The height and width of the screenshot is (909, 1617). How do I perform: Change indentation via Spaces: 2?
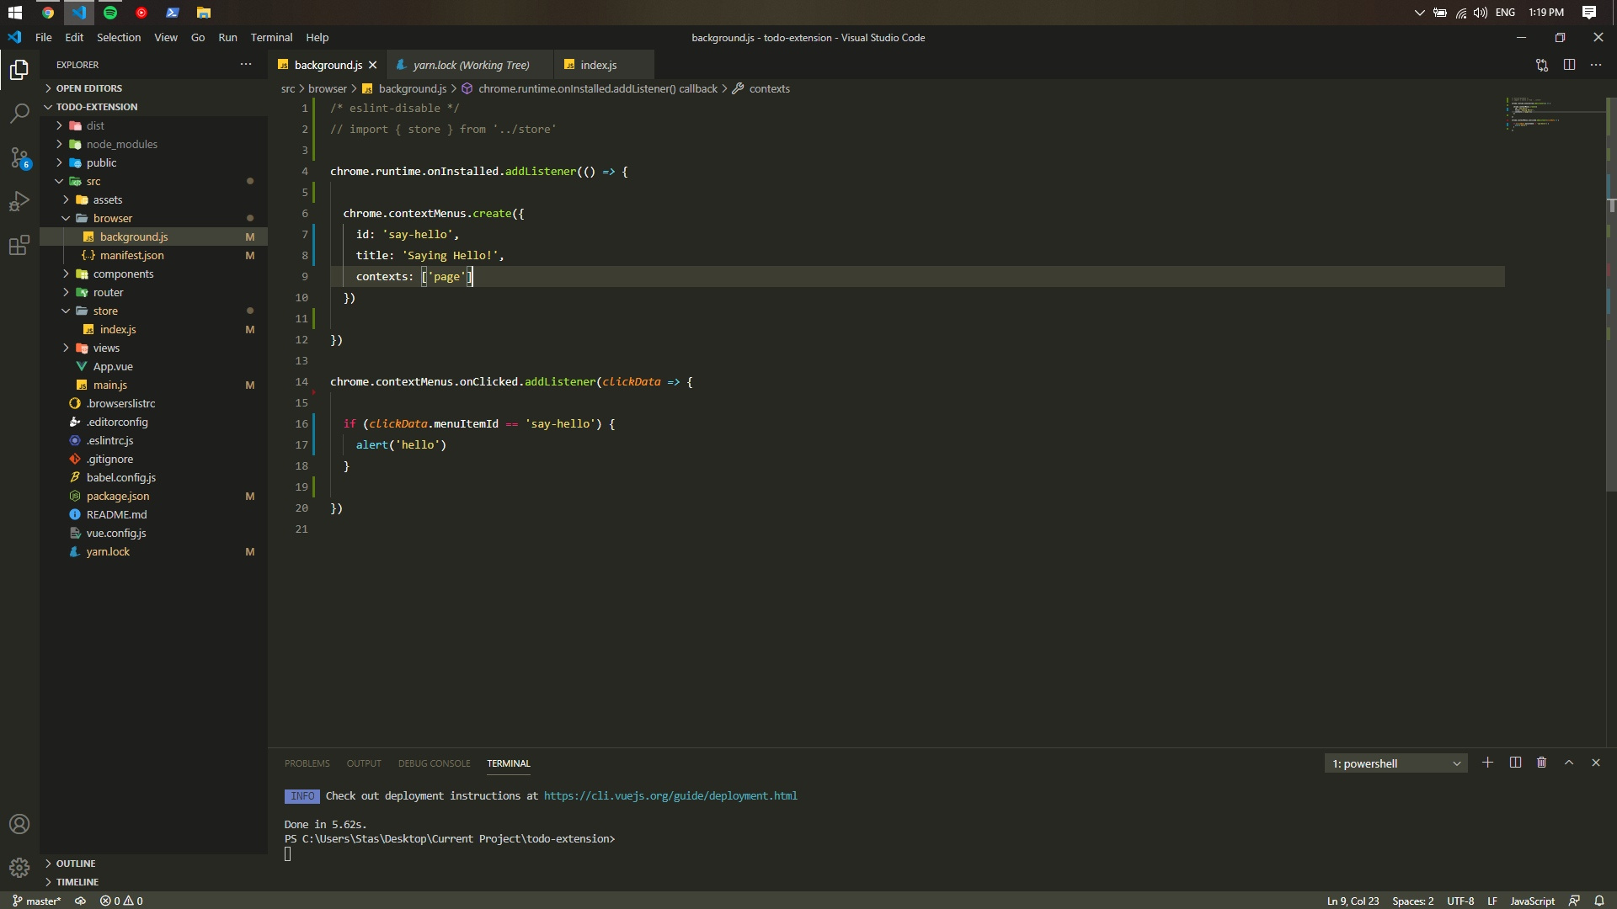pos(1412,901)
